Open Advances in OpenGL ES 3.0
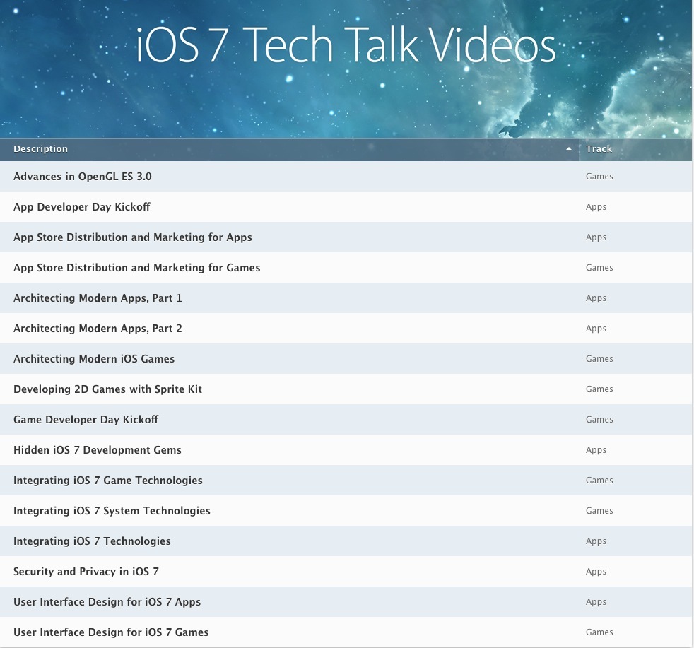 (x=82, y=177)
